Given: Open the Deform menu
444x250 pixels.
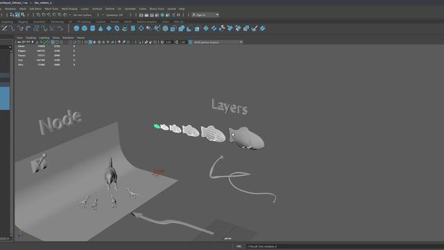Looking at the screenshot, I should tap(110, 9).
